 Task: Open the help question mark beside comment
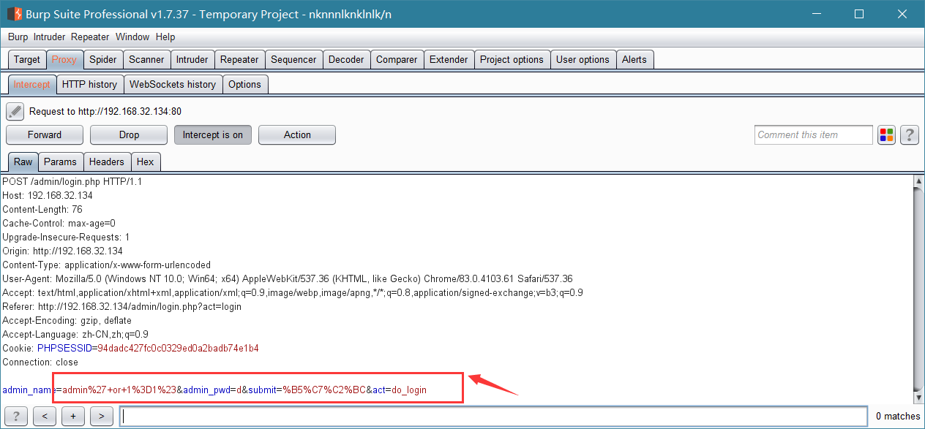tap(910, 134)
